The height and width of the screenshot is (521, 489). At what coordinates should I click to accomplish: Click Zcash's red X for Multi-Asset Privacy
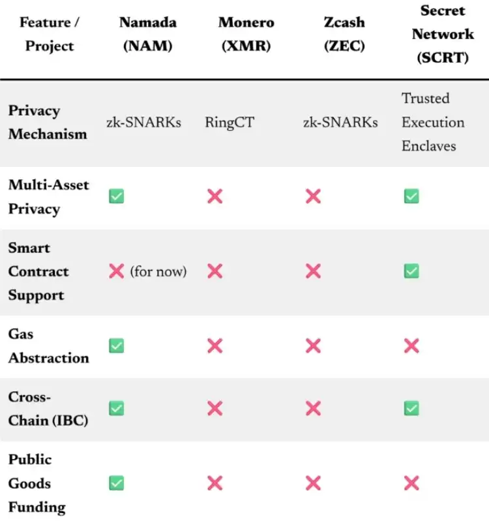tap(313, 196)
